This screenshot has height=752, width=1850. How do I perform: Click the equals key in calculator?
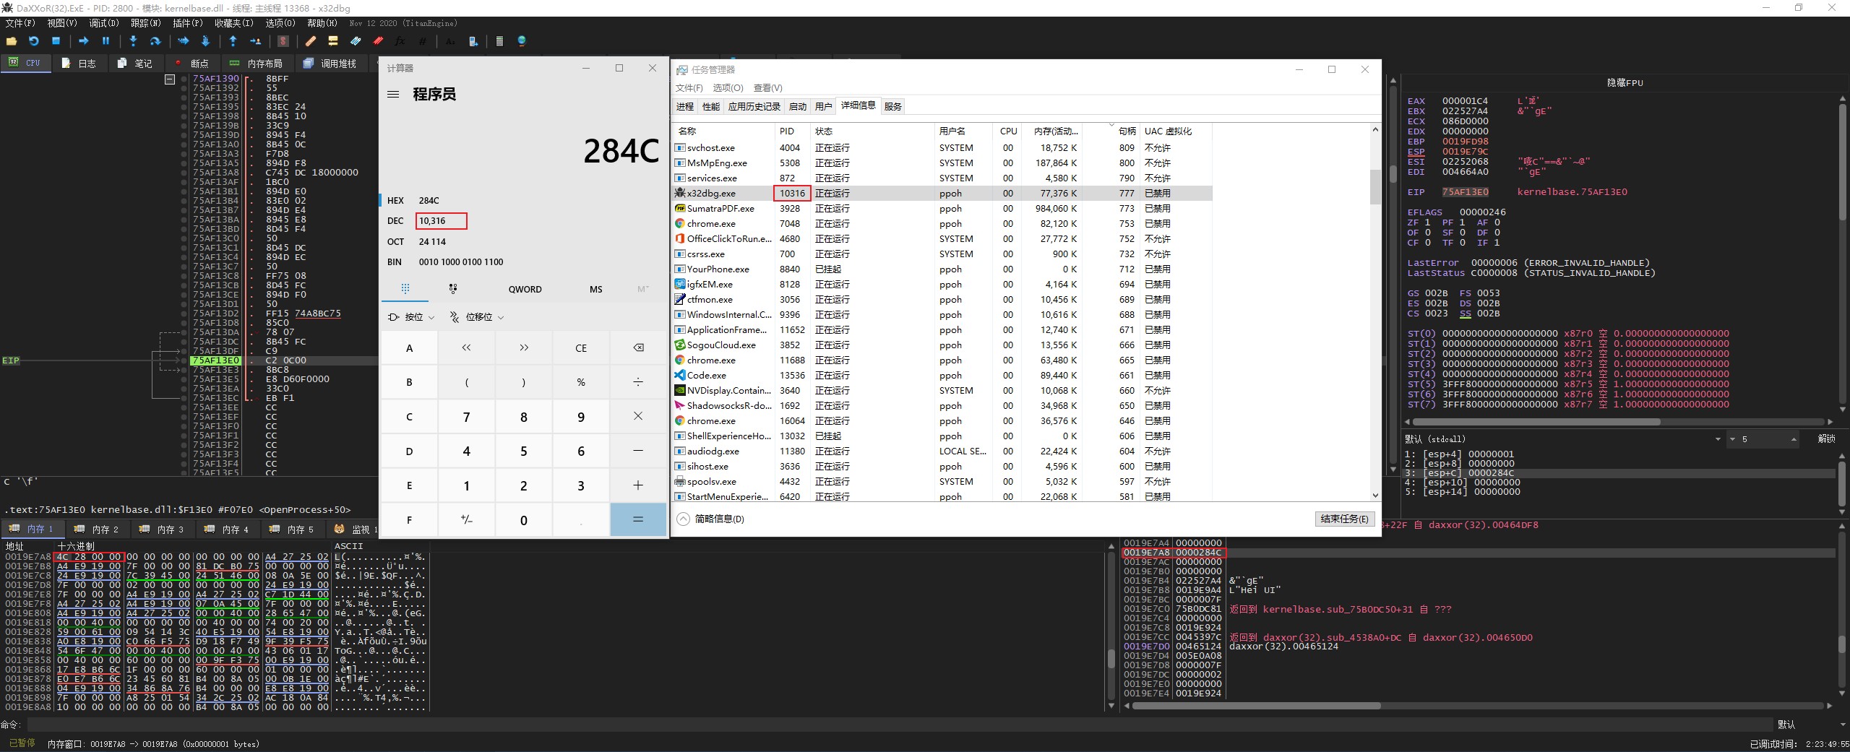tap(638, 520)
